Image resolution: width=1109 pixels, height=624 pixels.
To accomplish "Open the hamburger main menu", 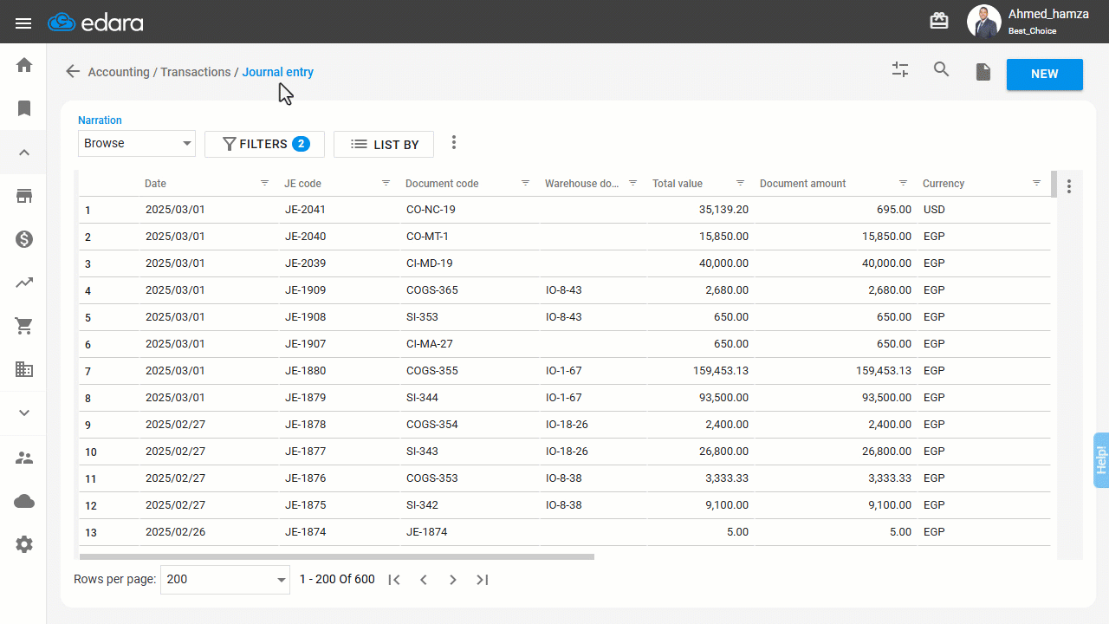I will [x=23, y=23].
